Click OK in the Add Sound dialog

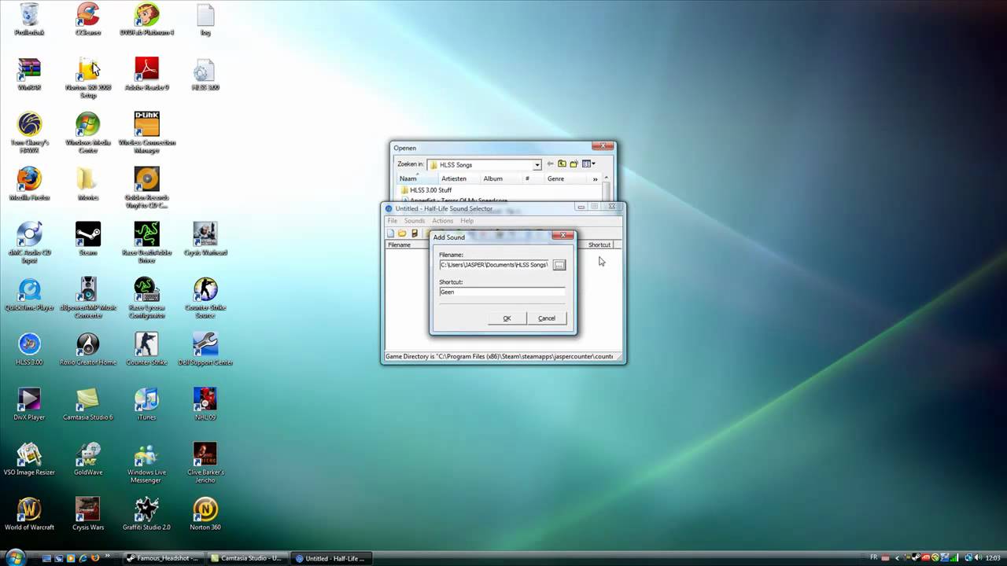click(507, 318)
